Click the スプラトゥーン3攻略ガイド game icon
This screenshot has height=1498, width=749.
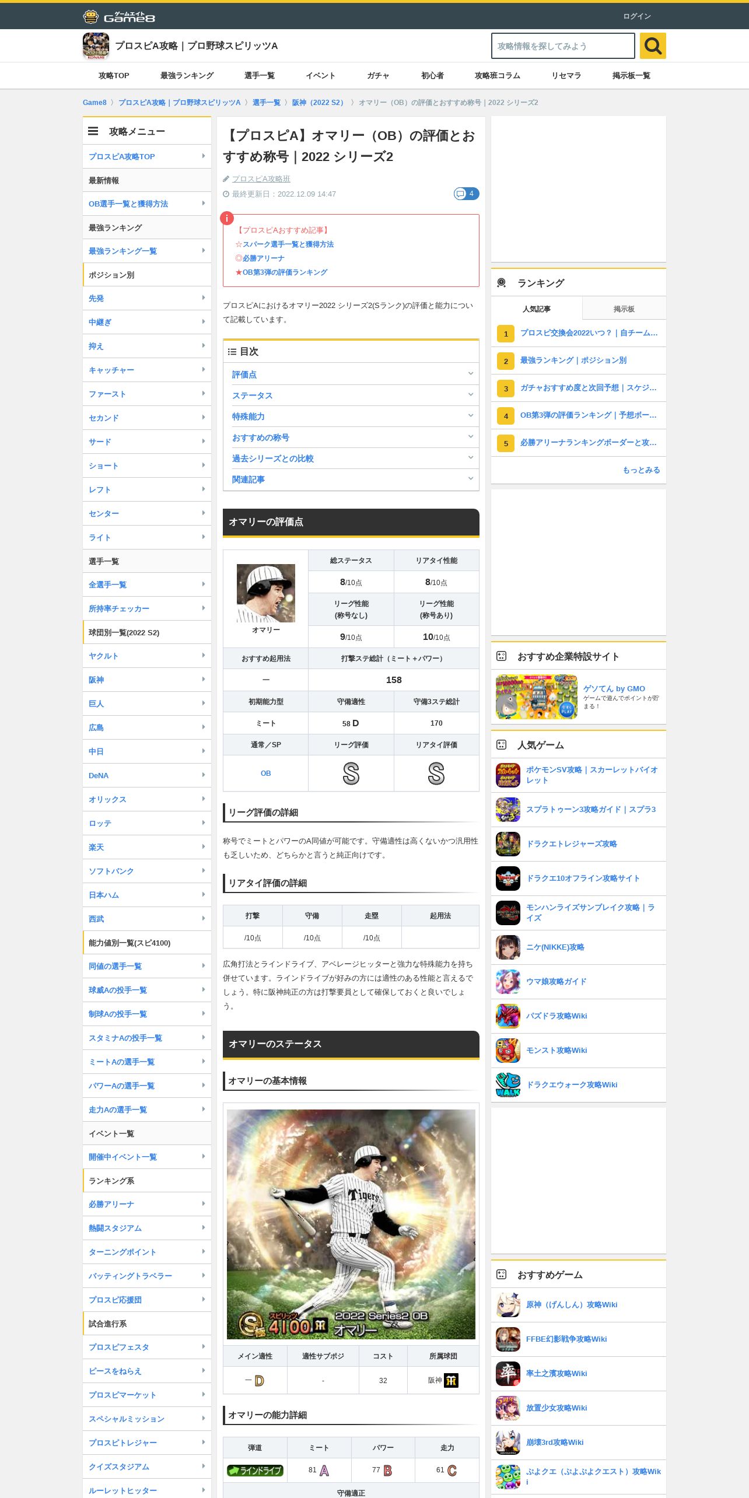[508, 810]
